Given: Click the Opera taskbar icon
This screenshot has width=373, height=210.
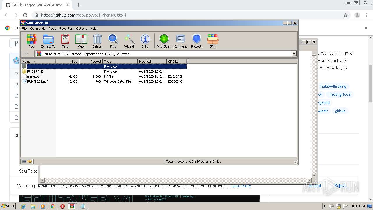Looking at the screenshot, I should point(62,206).
